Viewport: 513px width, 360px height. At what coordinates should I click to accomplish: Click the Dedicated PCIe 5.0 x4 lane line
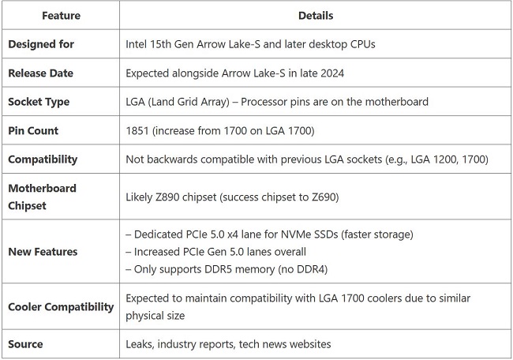(270, 234)
